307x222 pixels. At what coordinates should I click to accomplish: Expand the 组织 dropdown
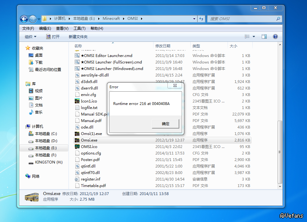[30, 37]
